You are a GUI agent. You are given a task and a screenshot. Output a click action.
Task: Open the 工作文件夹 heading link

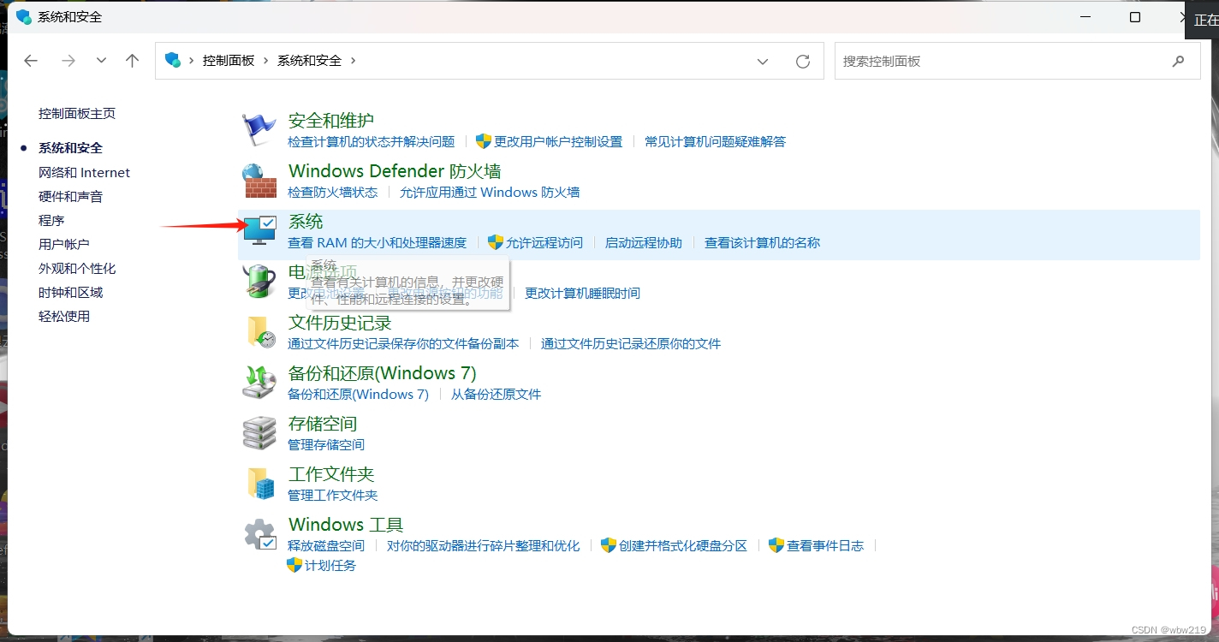click(331, 474)
